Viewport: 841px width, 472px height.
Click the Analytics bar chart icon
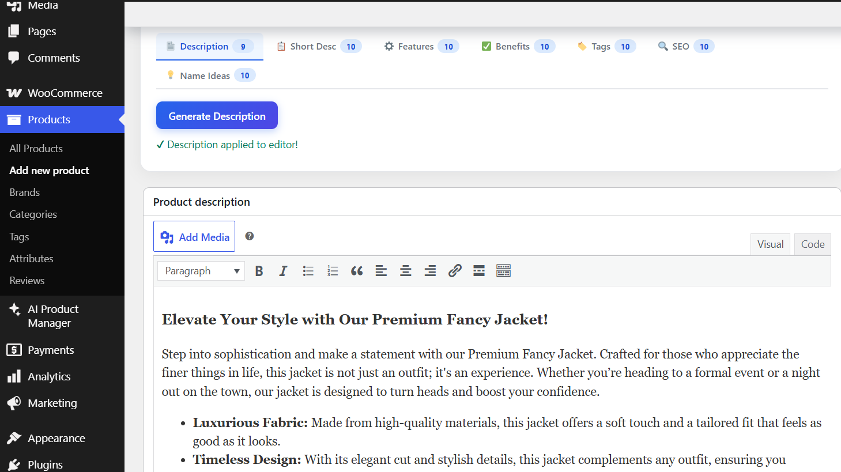[14, 376]
